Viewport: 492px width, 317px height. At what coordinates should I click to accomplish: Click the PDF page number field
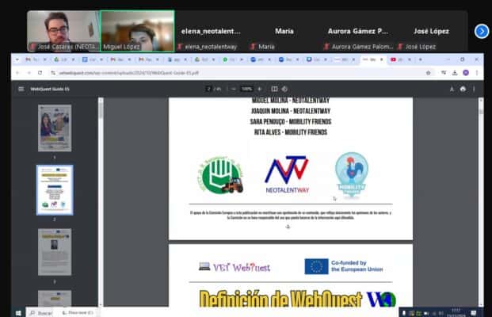click(x=208, y=89)
